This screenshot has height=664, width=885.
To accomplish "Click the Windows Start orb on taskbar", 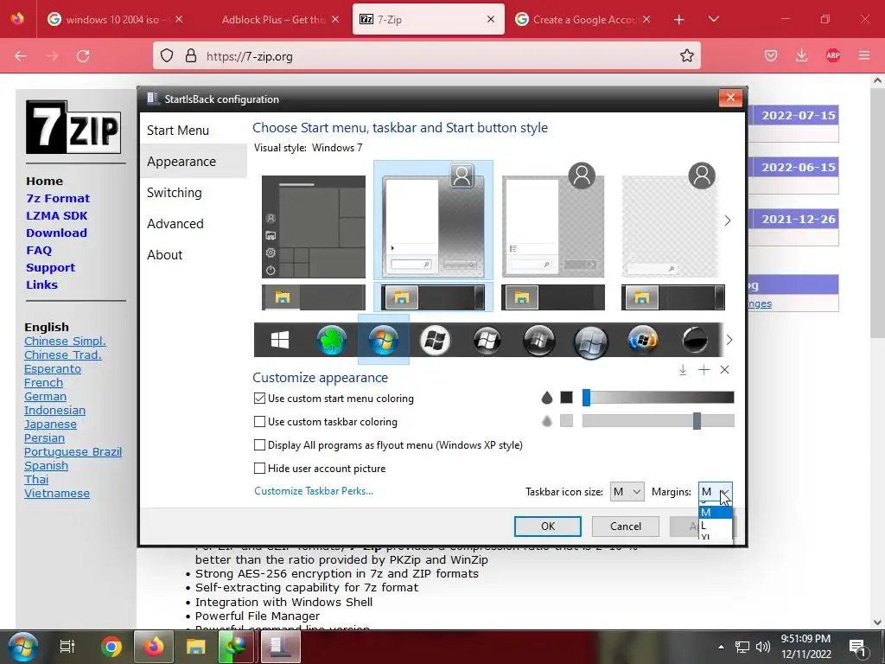I will (x=22, y=647).
